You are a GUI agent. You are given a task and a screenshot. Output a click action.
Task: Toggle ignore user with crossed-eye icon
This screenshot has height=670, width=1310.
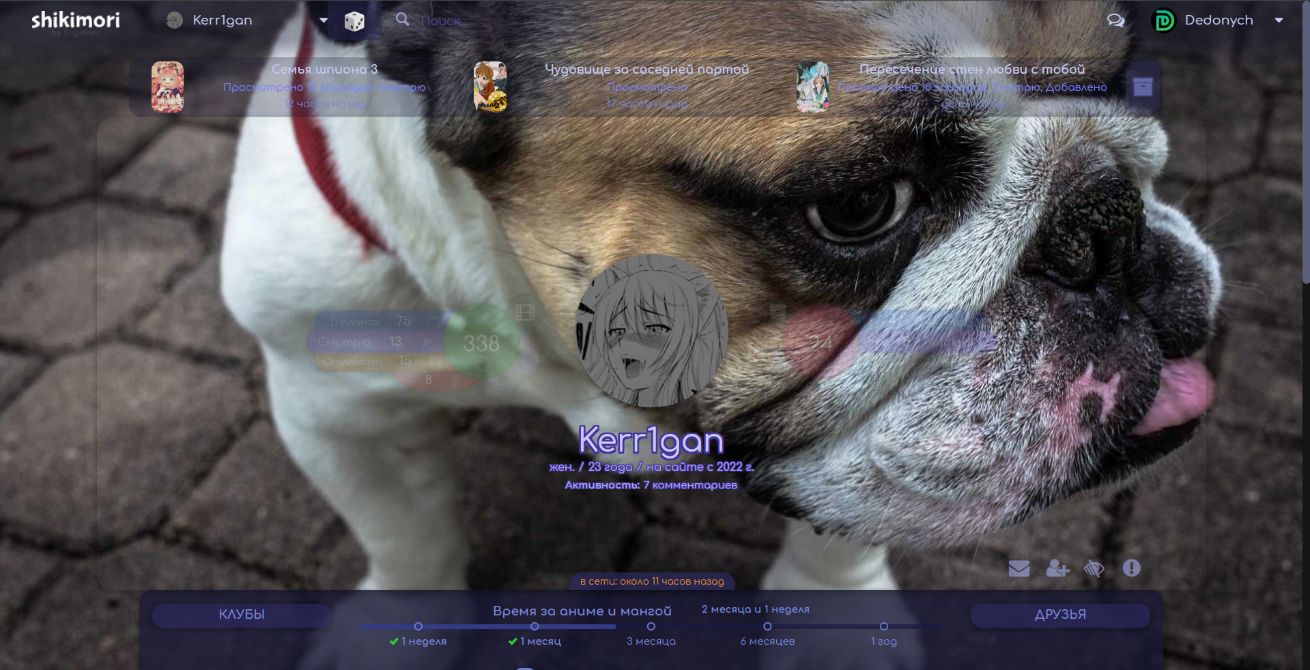(1094, 568)
